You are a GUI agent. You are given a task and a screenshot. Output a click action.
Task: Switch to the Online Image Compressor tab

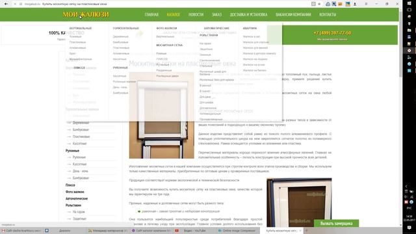click(238, 231)
